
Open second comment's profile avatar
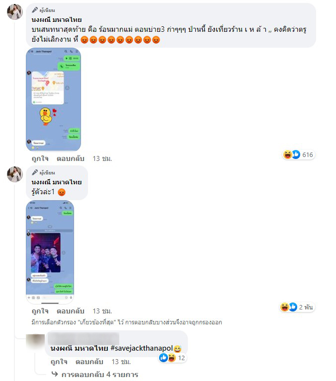coord(15,174)
